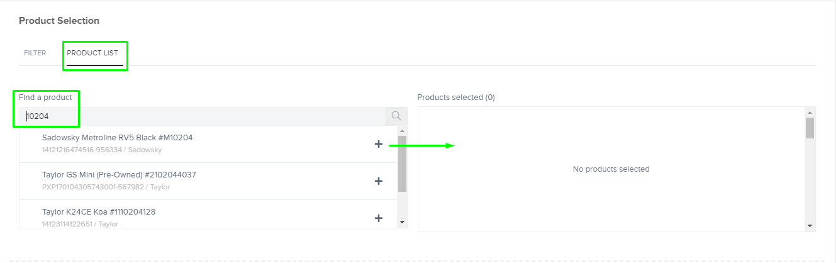Screen dimensions: 836x263
Task: Click product list scrollbar down arrow
Action: (403, 222)
